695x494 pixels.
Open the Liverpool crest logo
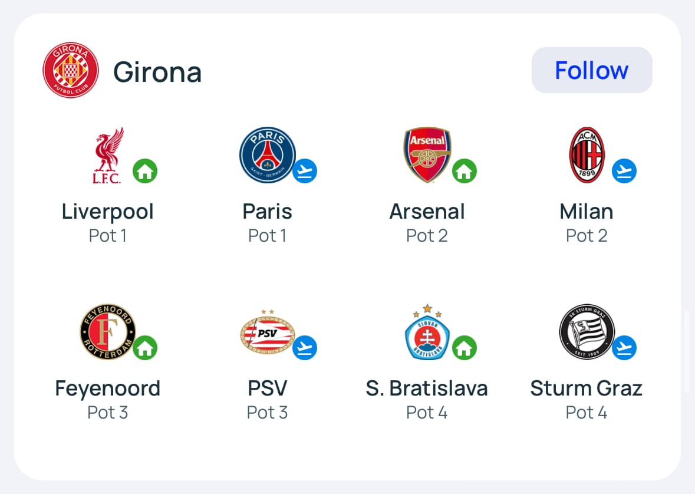coord(107,156)
